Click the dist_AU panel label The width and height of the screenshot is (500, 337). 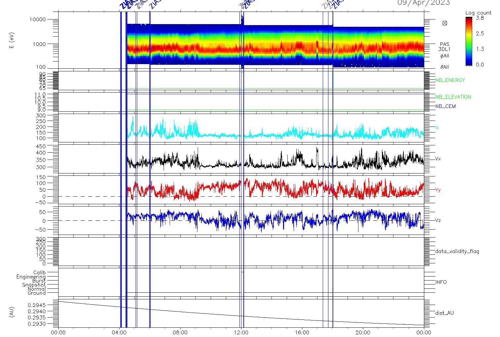coord(444,313)
